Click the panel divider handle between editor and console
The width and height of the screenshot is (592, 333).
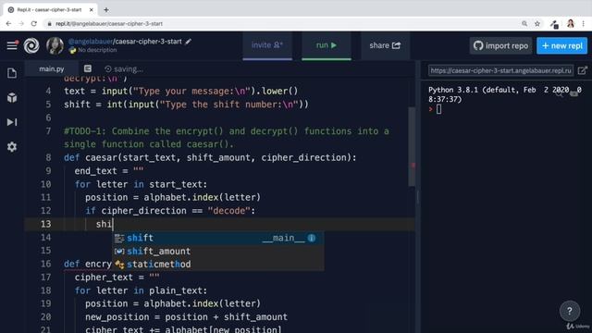(417, 197)
